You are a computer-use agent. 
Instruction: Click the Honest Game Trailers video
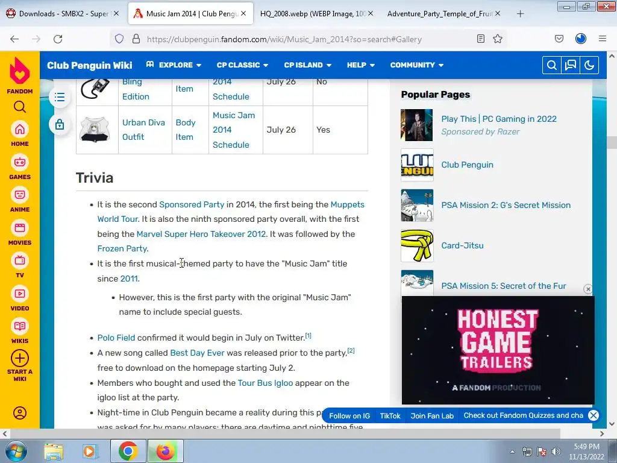click(x=498, y=350)
